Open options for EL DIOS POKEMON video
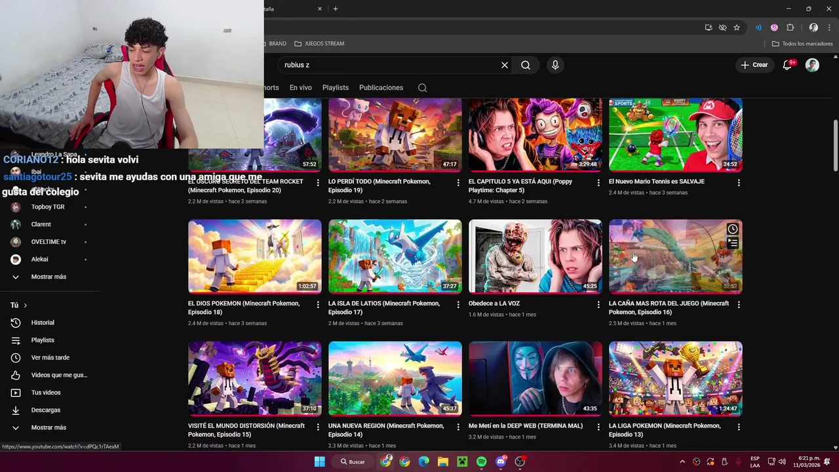The width and height of the screenshot is (839, 472). tap(318, 304)
